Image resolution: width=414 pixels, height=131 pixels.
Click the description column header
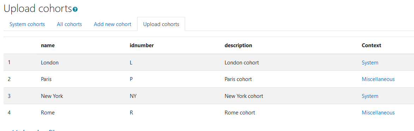coord(238,45)
